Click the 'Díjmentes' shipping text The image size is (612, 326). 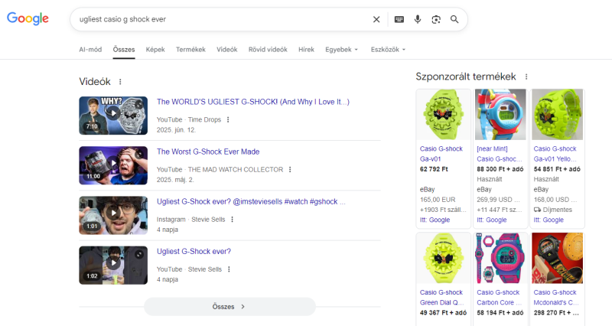point(558,210)
